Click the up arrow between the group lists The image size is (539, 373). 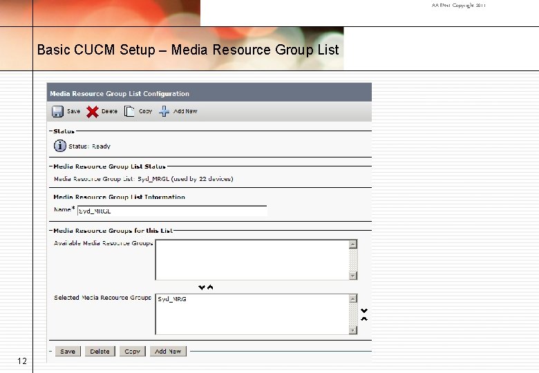click(x=210, y=287)
